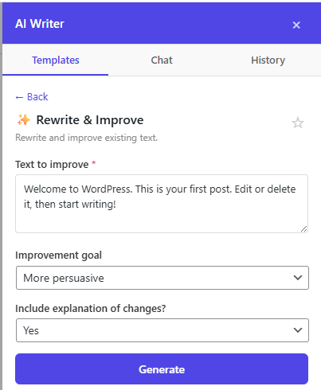Click the chevron on More persuasive dropdown
This screenshot has width=321, height=390.
pos(298,278)
